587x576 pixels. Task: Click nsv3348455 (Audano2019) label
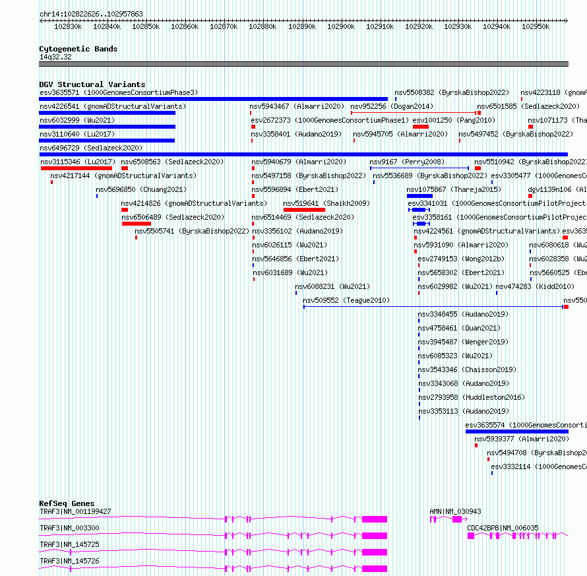pos(463,314)
